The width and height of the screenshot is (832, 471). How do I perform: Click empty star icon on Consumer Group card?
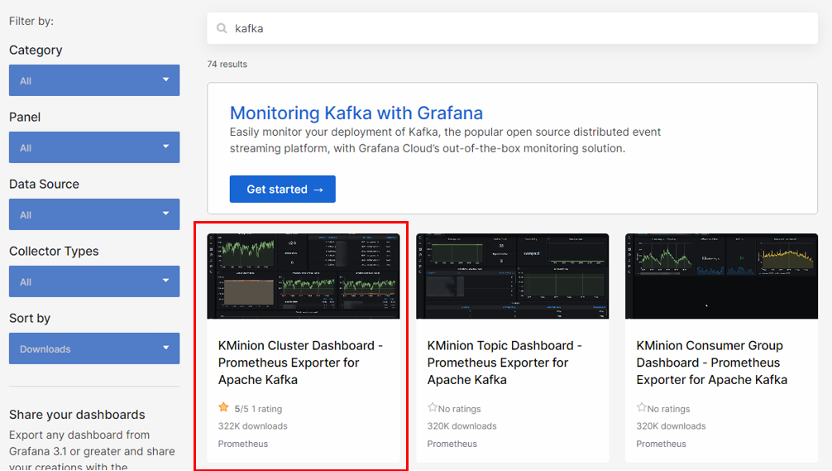click(641, 407)
